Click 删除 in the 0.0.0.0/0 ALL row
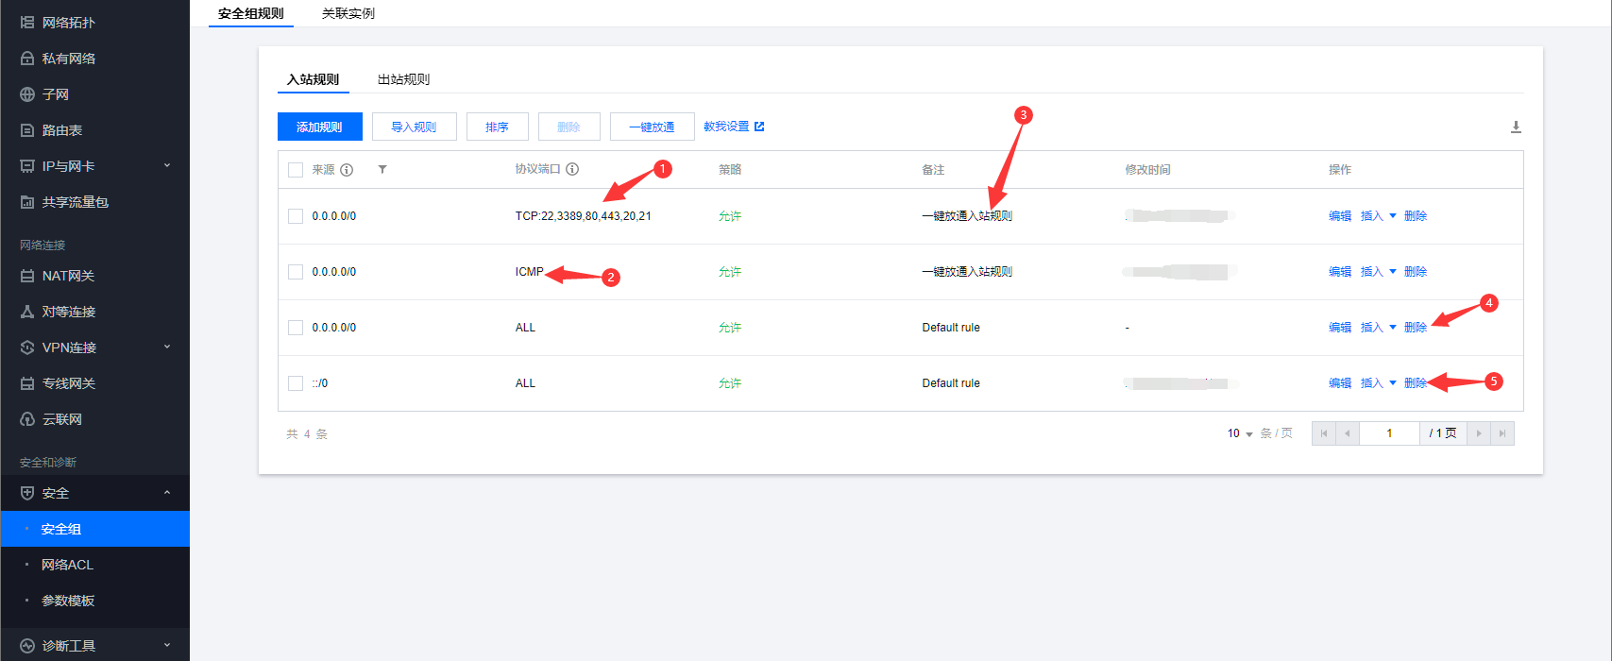Image resolution: width=1612 pixels, height=661 pixels. [1416, 328]
